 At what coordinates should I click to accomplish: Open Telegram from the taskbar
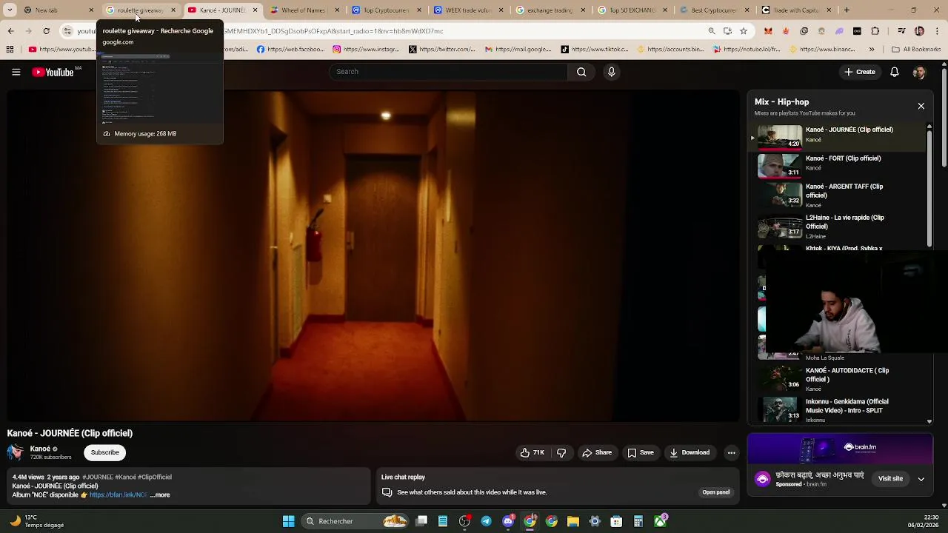pos(486,521)
